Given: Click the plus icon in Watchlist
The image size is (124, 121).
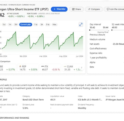Looking at the screenshot, I should [55, 9].
